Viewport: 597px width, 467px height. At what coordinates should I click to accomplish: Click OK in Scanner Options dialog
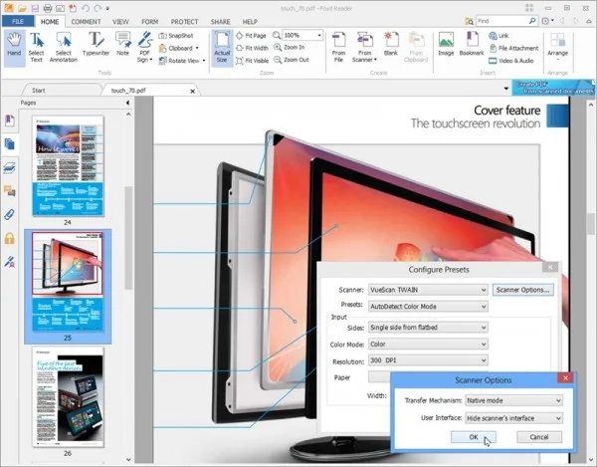[x=474, y=437]
